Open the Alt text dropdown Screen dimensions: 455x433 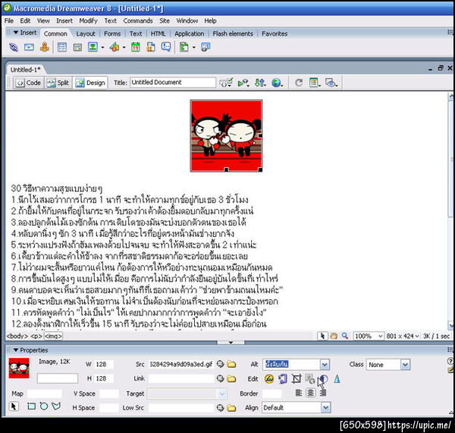(x=325, y=365)
